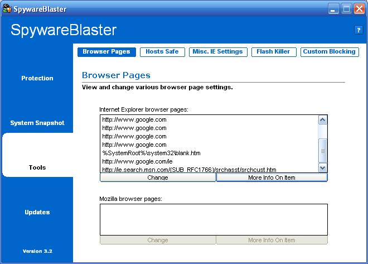368x264 pixels.
Task: Click inside the empty Mozilla browser pages list
Action: coord(214,219)
